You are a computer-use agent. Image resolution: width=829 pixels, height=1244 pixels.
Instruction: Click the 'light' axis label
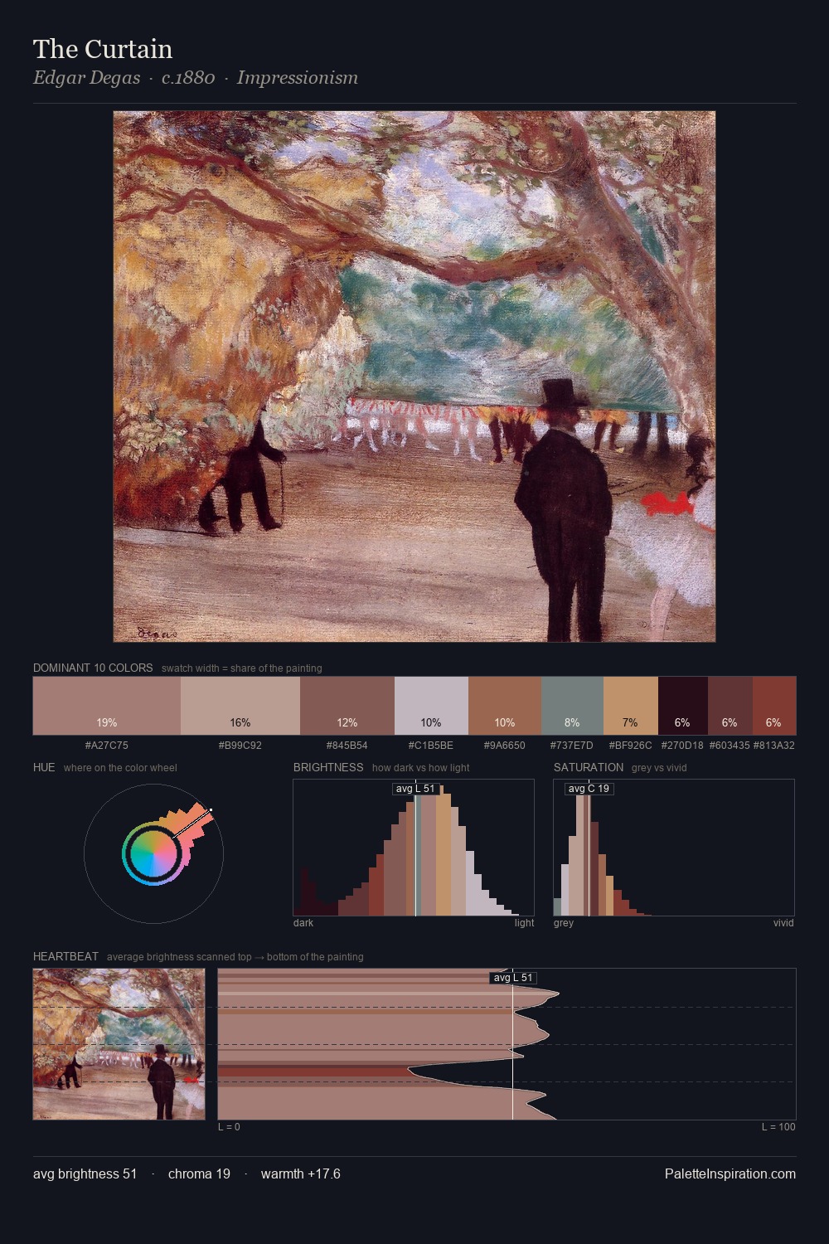[x=525, y=923]
